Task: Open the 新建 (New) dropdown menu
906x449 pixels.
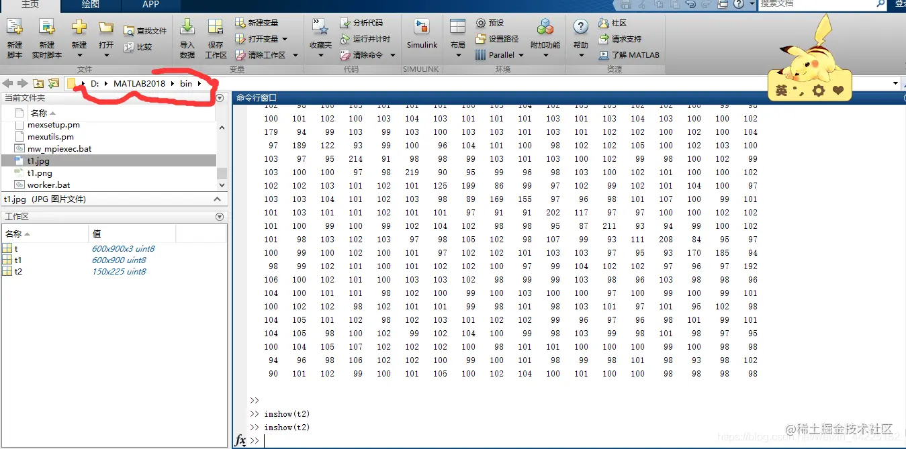Action: [x=79, y=55]
